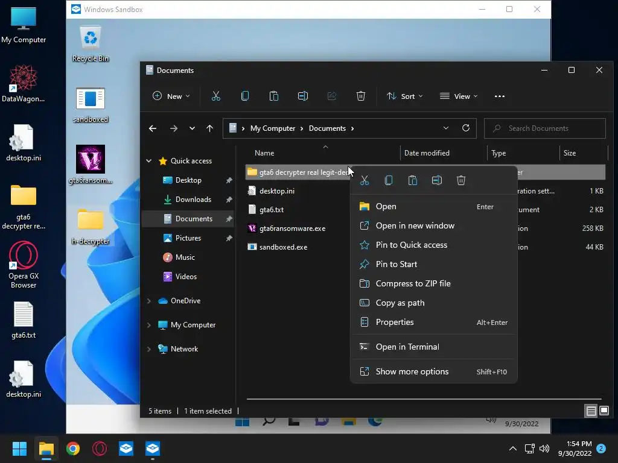Select DataWagon desktop shortcut
This screenshot has width=618, height=463.
coord(24,84)
